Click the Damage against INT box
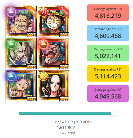The width and height of the screenshot is (133, 138). (x=108, y=93)
